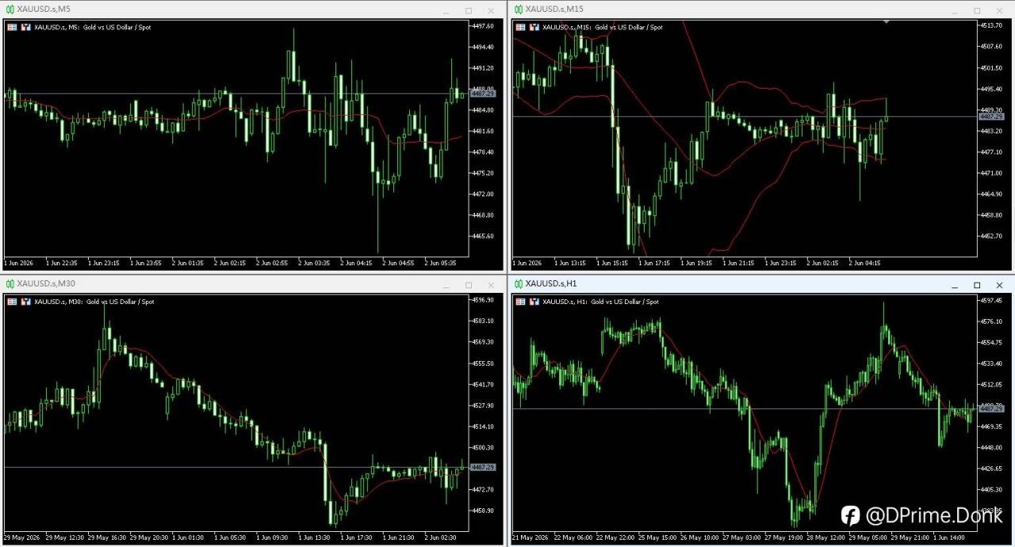Select the 4487.29 current price tag on M15 chart
The height and width of the screenshot is (547, 1015).
click(x=991, y=116)
